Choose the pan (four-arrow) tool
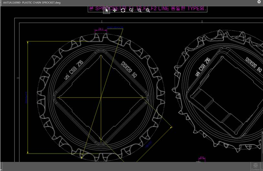The height and width of the screenshot is (171, 263). pyautogui.click(x=115, y=10)
